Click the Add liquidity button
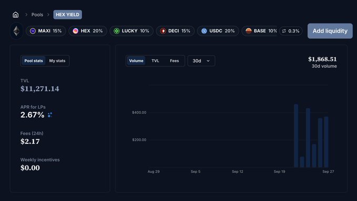357x201 pixels. pos(330,31)
